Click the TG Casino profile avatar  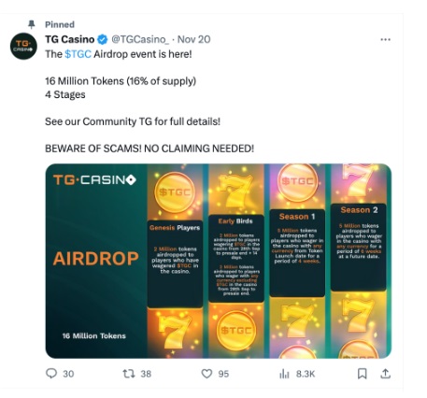[23, 46]
